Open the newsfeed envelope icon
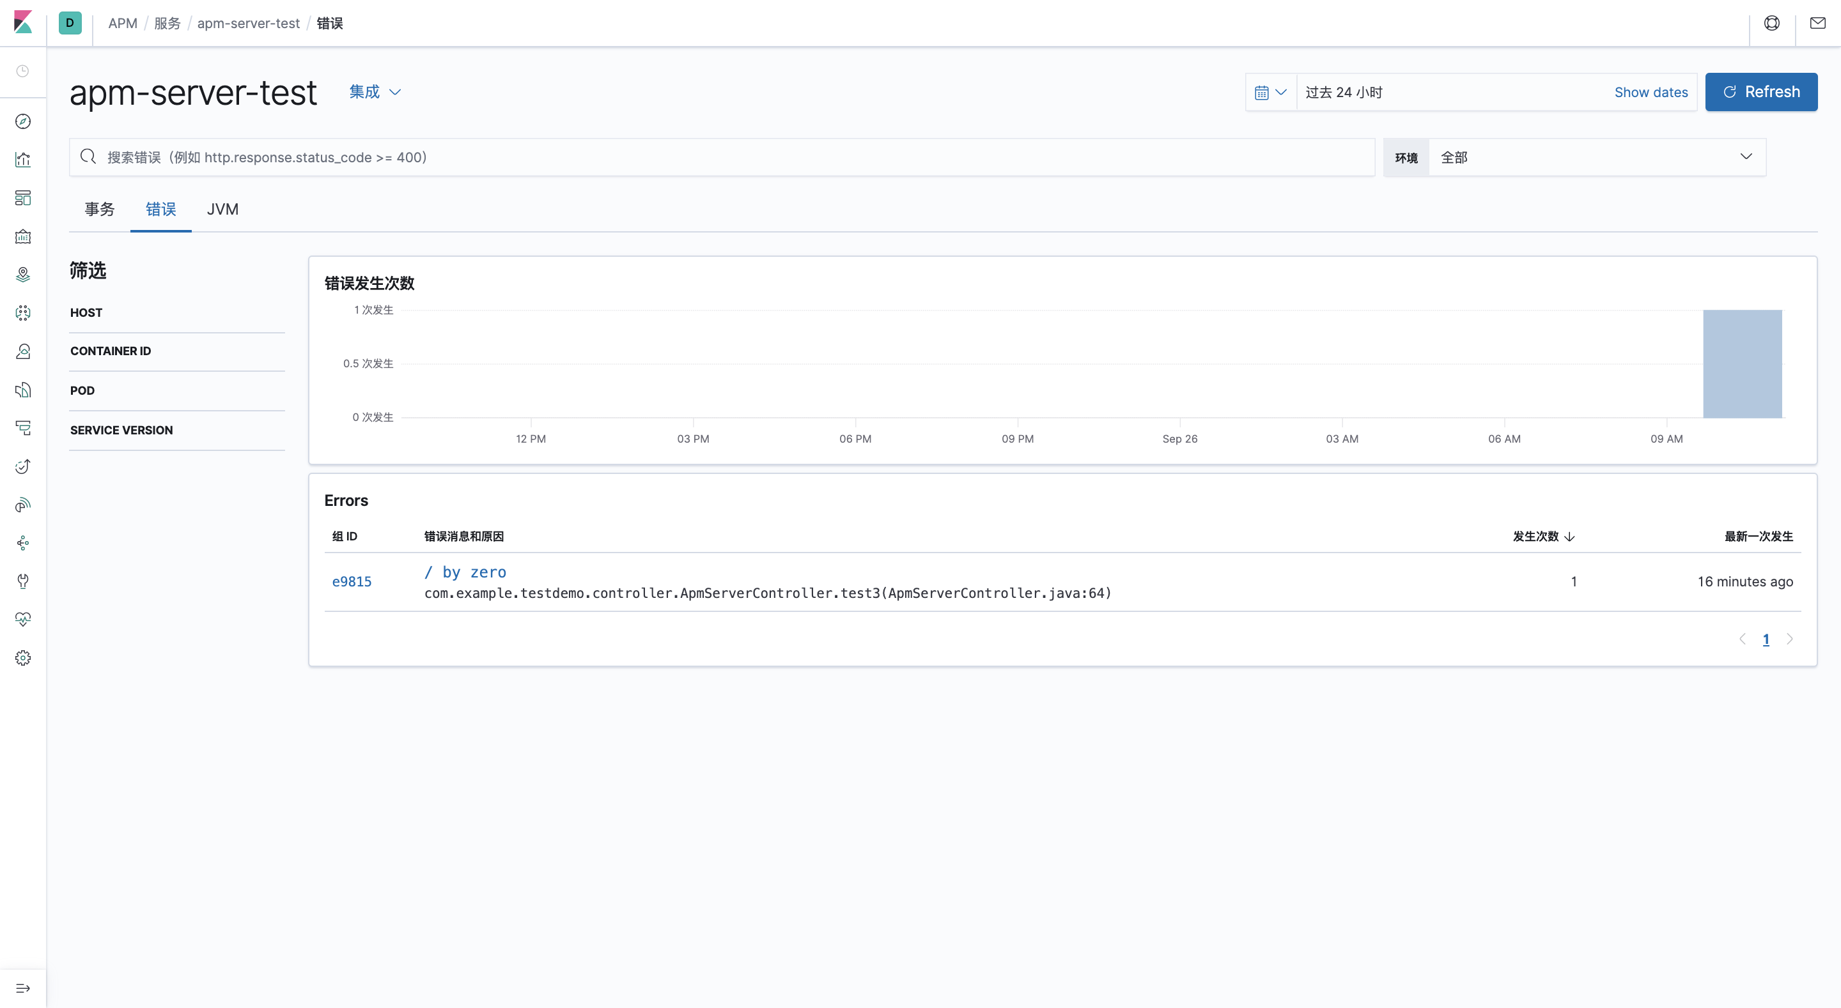Viewport: 1841px width, 1008px height. [1817, 23]
